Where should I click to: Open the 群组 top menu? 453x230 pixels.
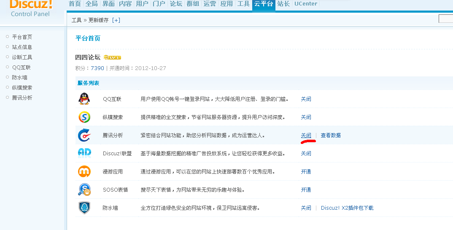(193, 4)
